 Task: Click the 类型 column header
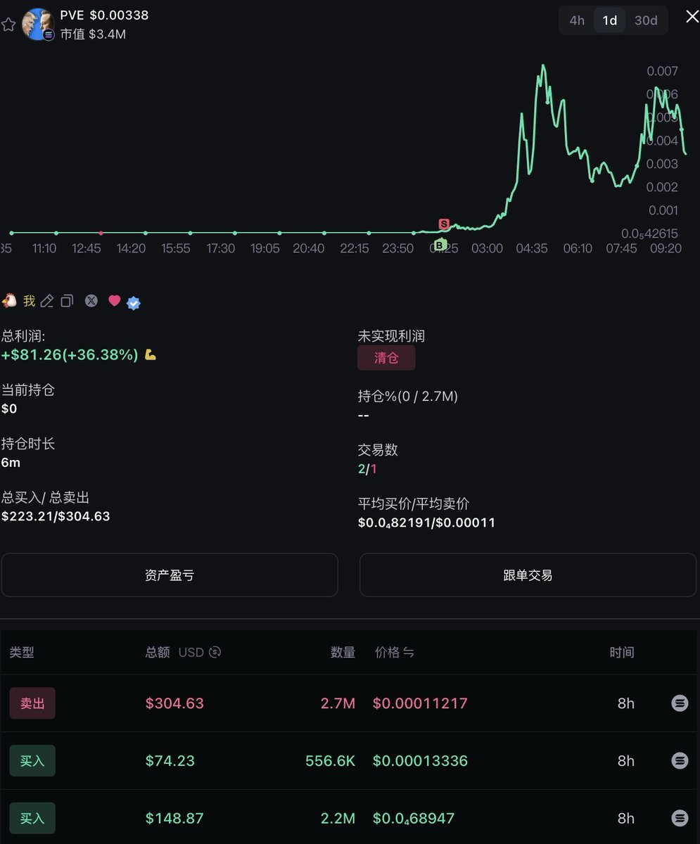[x=22, y=652]
